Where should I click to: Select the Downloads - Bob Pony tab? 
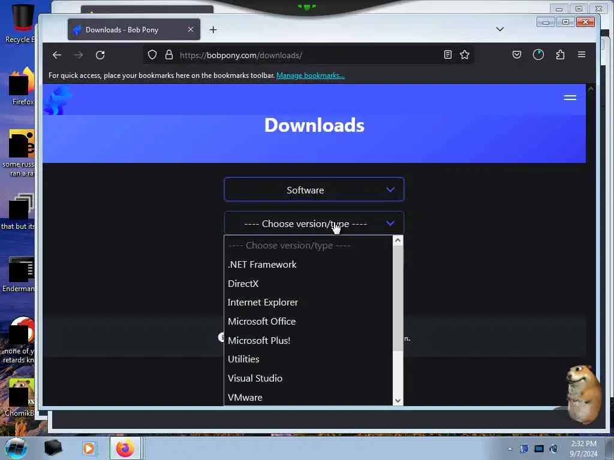tap(134, 30)
